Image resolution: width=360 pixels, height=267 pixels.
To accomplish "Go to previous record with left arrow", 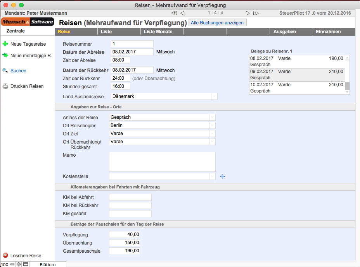I will coord(182,13).
